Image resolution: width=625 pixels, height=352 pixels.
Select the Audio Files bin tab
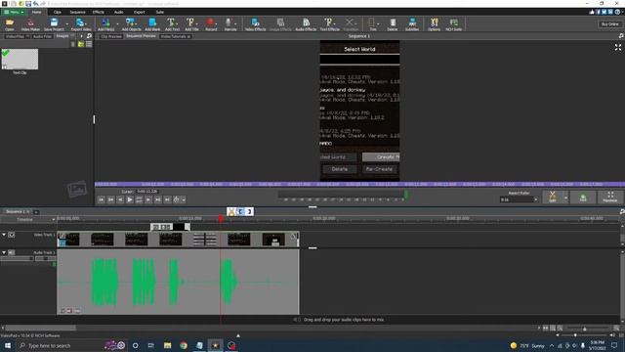42,36
